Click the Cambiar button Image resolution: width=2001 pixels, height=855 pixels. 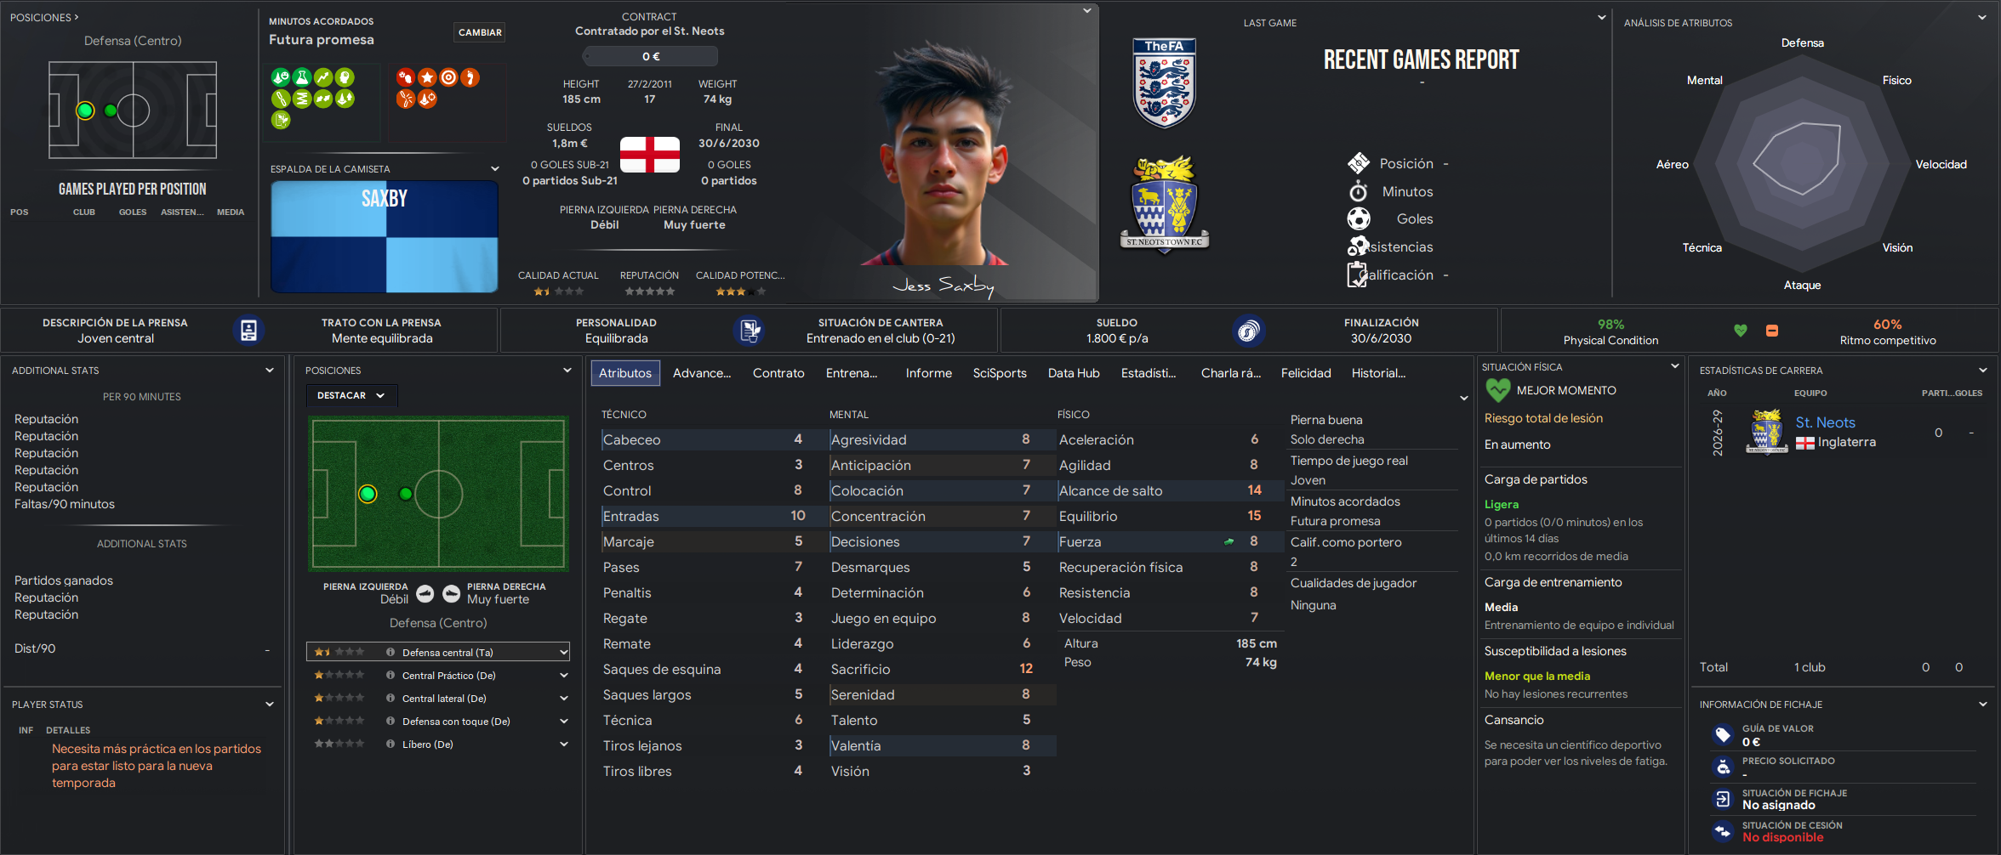tap(480, 32)
